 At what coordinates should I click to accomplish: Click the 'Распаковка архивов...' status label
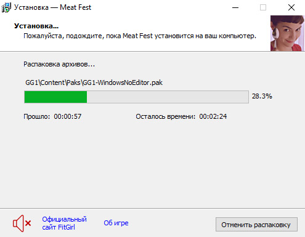pyautogui.click(x=59, y=64)
